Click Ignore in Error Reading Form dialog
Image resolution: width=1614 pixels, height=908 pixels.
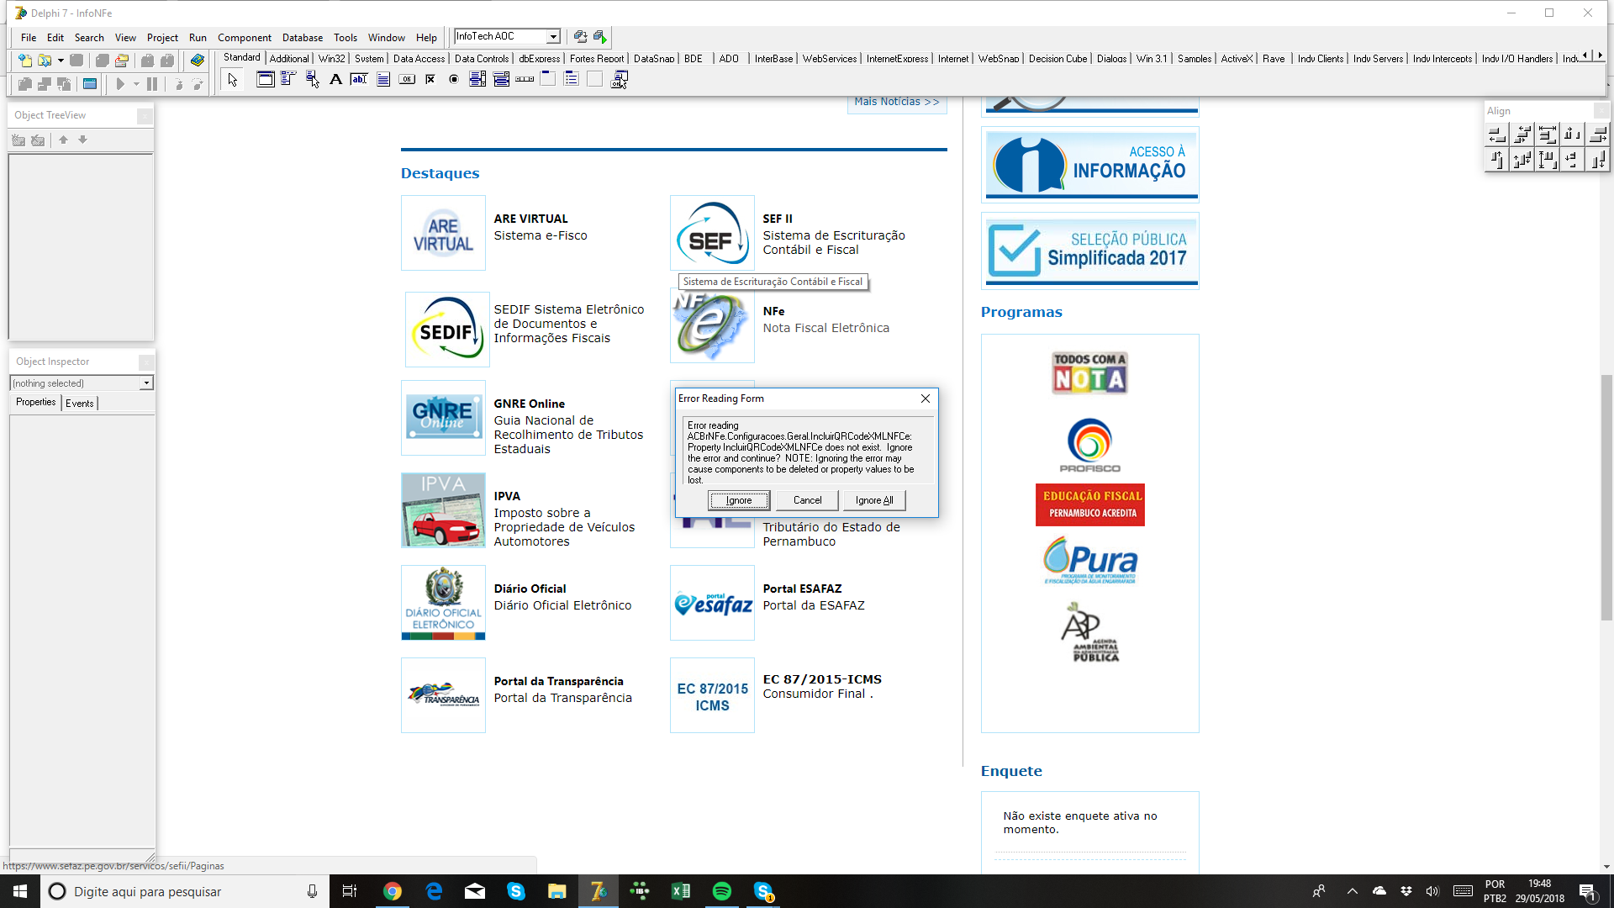(739, 500)
